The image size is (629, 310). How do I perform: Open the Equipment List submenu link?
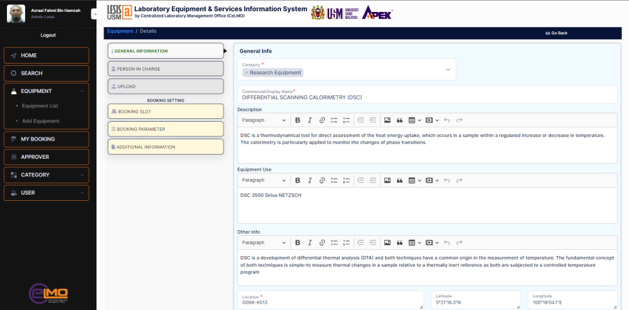pos(40,106)
